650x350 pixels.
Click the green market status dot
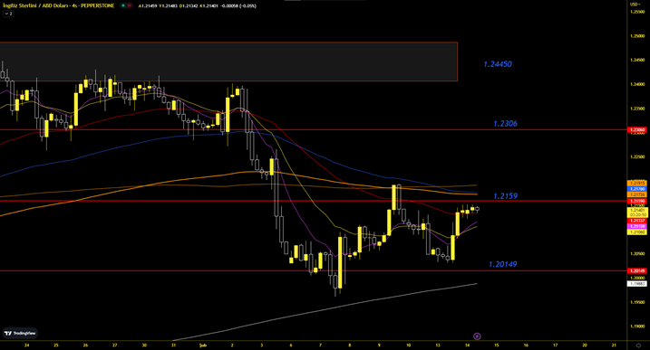(x=123, y=5)
